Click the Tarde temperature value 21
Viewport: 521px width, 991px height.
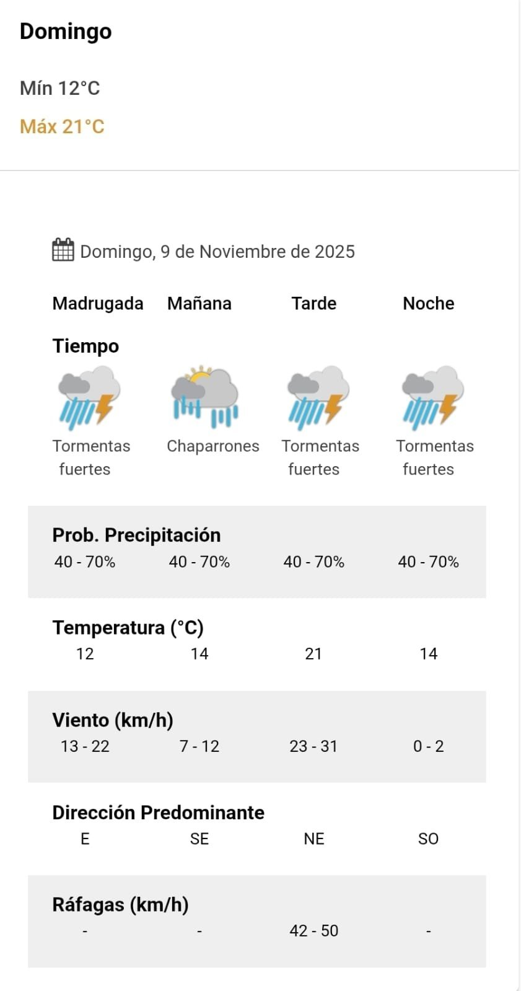(x=313, y=654)
